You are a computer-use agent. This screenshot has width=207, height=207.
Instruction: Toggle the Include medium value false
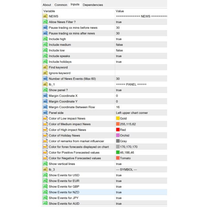pyautogui.click(x=119, y=45)
